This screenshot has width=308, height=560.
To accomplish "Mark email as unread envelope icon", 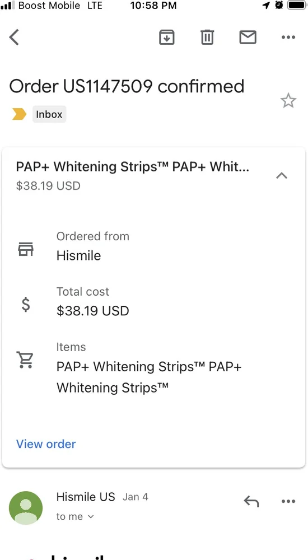I will pos(248,37).
